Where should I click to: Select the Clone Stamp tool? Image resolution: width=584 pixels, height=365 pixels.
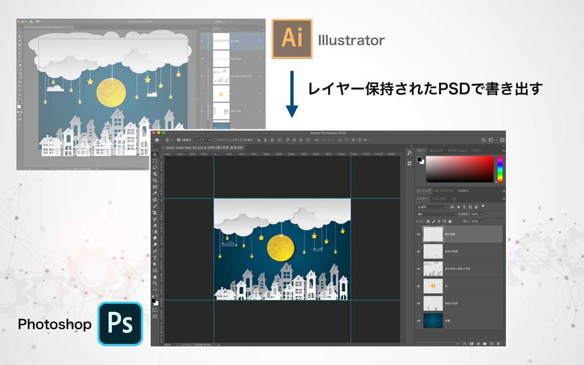pyautogui.click(x=155, y=212)
